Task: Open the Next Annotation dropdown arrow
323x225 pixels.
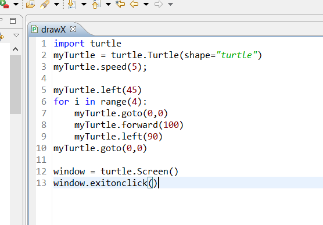Action: click(84, 4)
